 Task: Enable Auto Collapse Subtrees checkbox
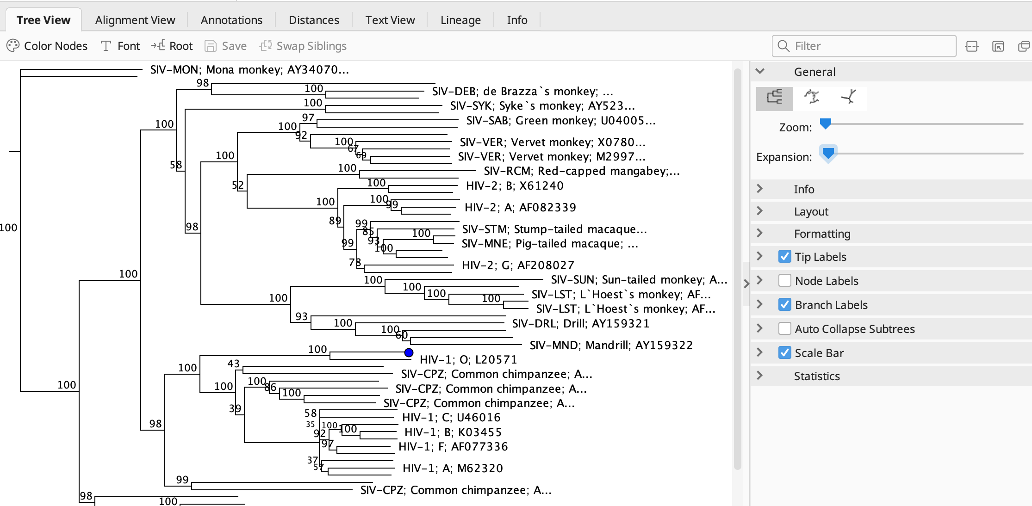click(784, 329)
